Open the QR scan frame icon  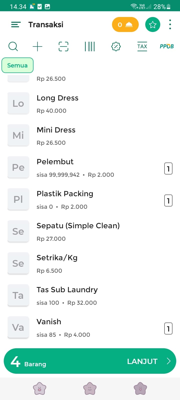pos(63,46)
